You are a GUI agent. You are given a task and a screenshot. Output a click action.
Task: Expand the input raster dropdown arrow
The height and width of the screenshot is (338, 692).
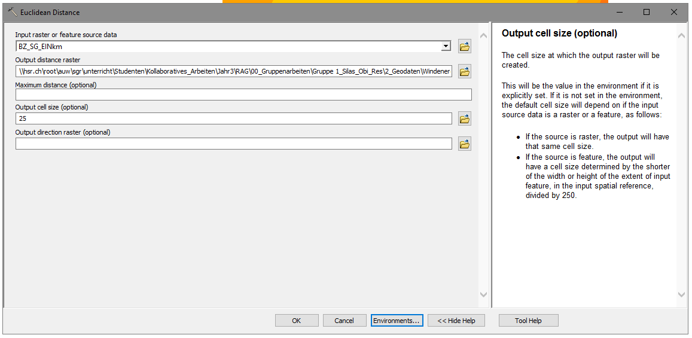(446, 47)
